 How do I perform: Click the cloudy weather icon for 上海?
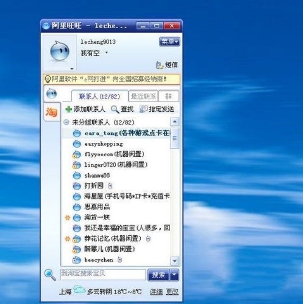click(79, 289)
